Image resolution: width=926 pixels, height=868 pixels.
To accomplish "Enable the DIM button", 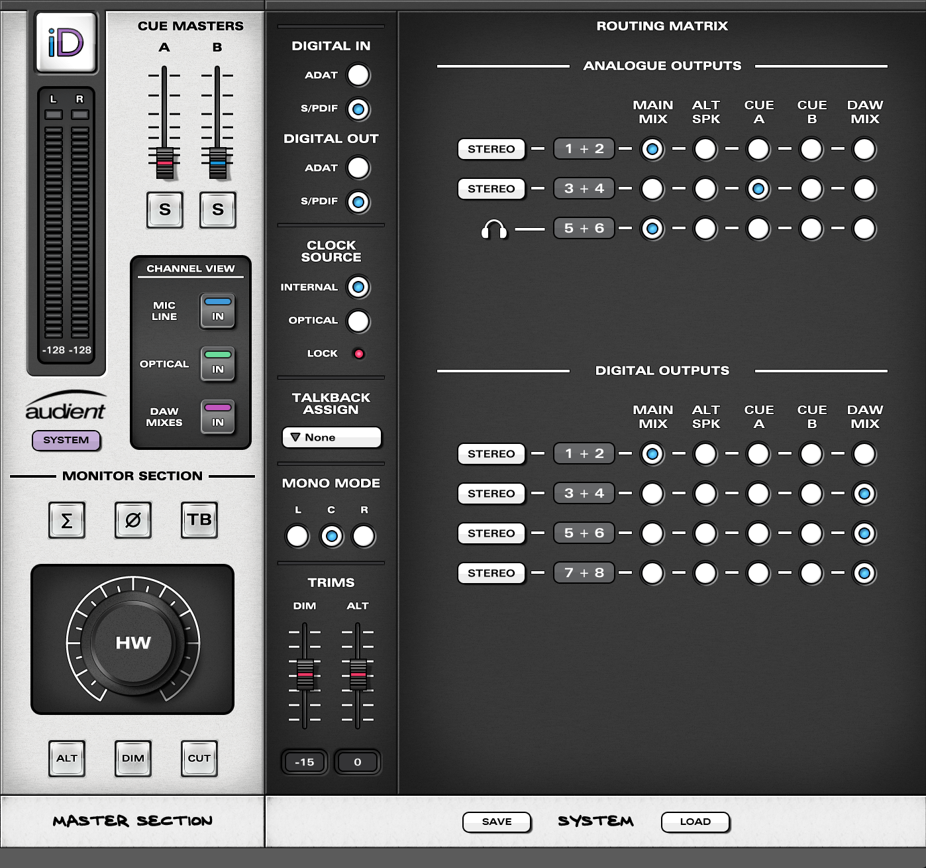I will pyautogui.click(x=133, y=759).
